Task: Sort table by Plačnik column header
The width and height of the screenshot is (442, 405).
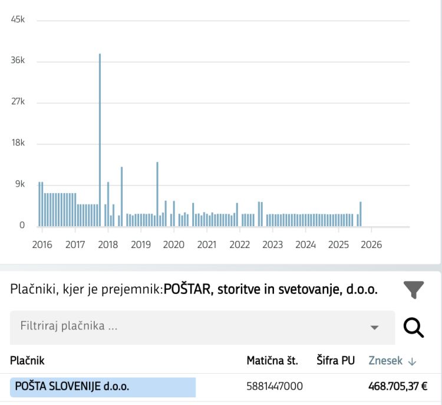Action: (27, 361)
